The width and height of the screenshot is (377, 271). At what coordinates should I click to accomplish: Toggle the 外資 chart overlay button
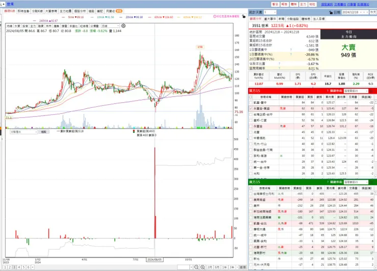click(17, 26)
